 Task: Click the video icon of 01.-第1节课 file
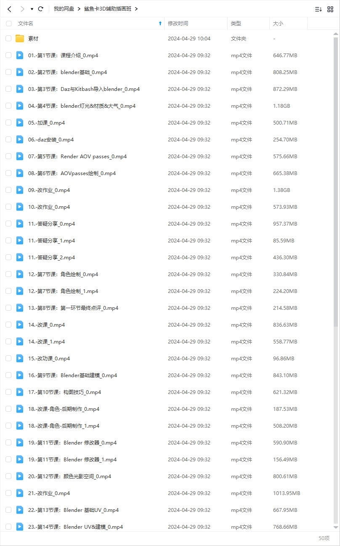pos(20,55)
